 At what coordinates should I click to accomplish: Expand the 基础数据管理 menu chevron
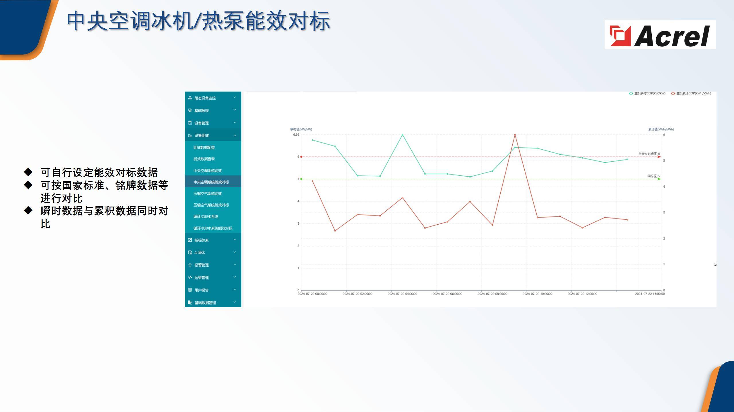point(235,302)
